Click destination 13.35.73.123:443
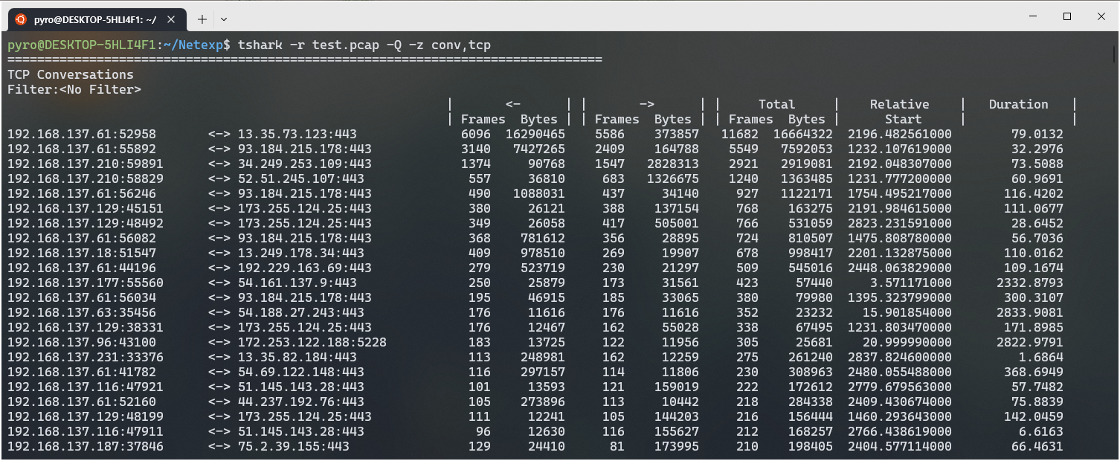This screenshot has width=1120, height=461. click(297, 134)
